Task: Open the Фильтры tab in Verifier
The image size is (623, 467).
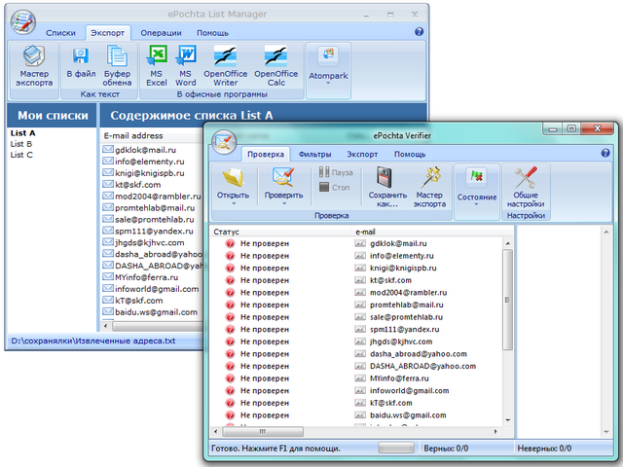Action: (x=314, y=154)
